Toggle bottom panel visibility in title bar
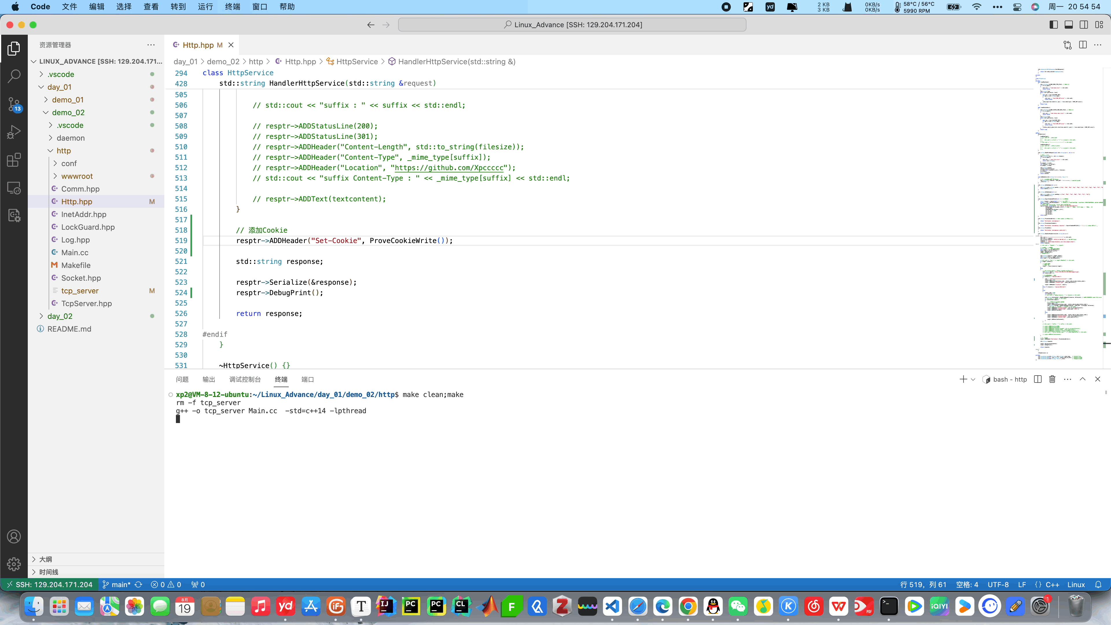Viewport: 1111px width, 625px height. pos(1068,25)
